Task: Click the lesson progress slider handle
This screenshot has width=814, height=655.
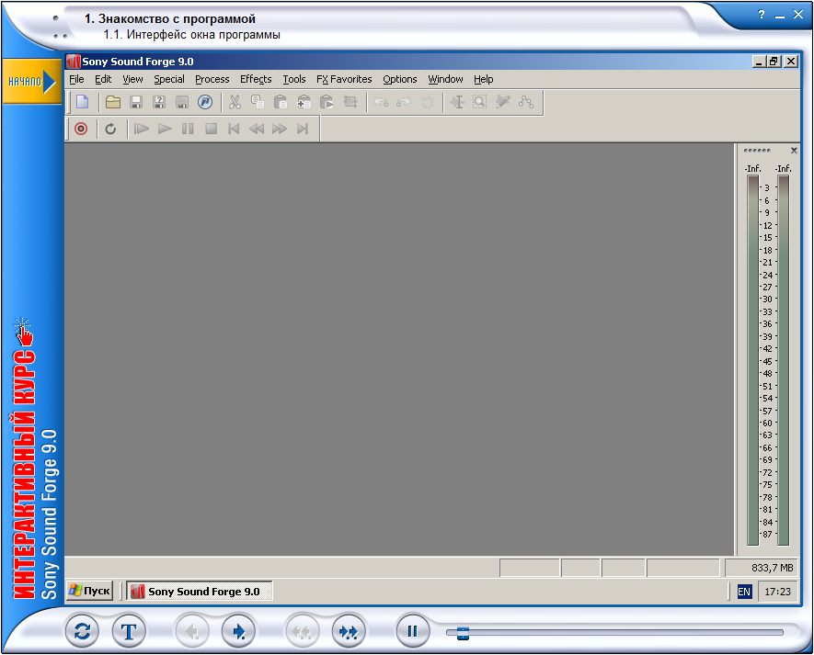Action: tap(463, 633)
